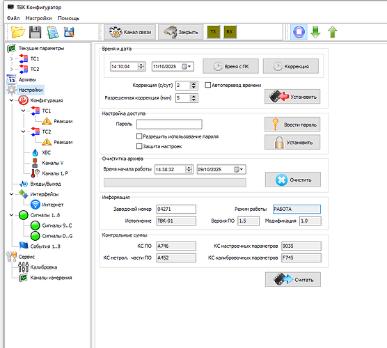Click the floppy disk save icon

(35, 32)
